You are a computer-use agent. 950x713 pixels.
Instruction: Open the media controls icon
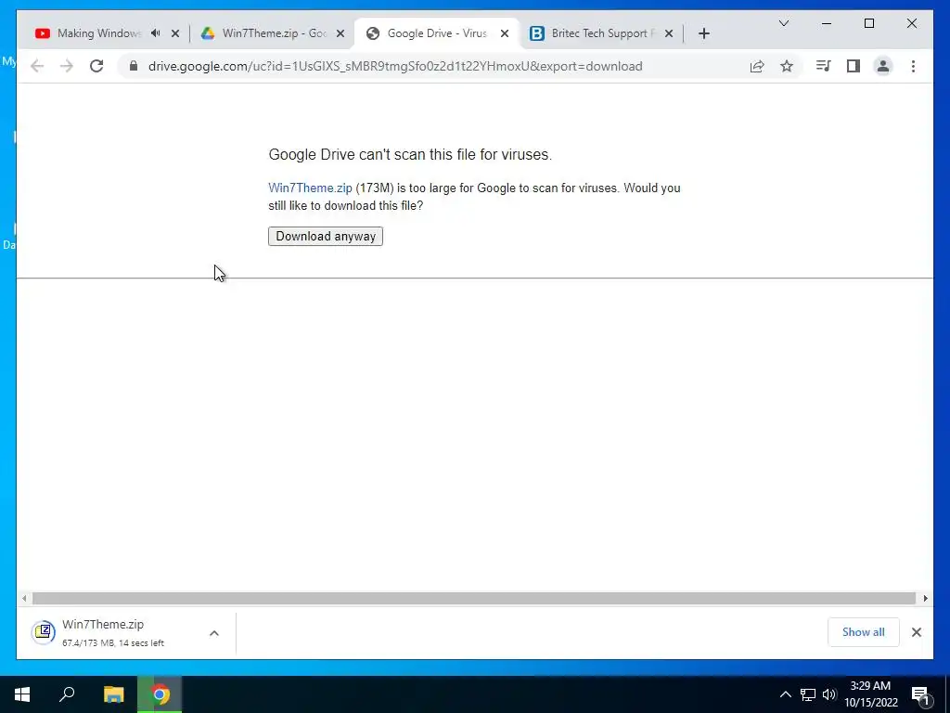pos(823,66)
